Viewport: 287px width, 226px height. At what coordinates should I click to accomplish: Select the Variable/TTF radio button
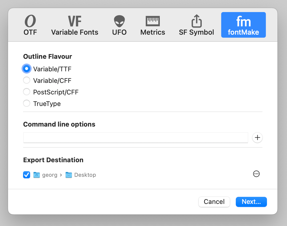(x=27, y=69)
